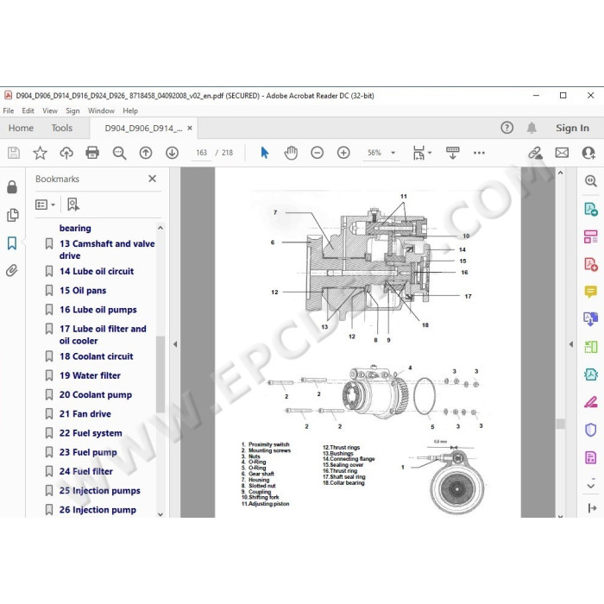Open bookmark 14 Lube oil circuit
The image size is (604, 604).
(97, 271)
